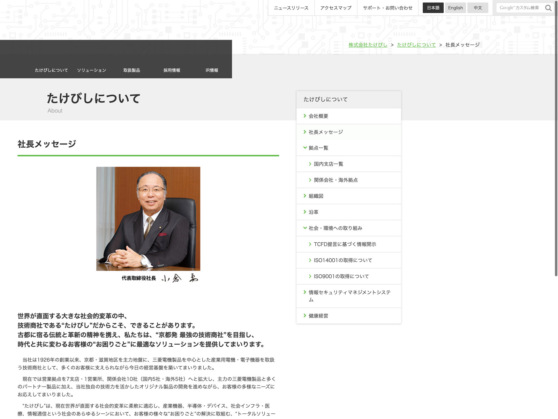Follow the 株式会社たけびし breadcrumb link
Viewport: 558px width, 419px height.
[368, 45]
